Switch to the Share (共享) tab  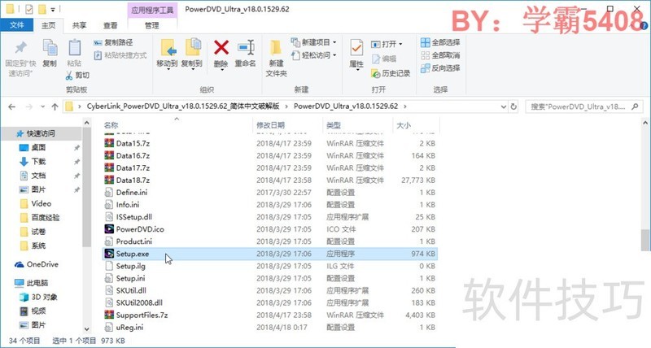click(x=79, y=25)
